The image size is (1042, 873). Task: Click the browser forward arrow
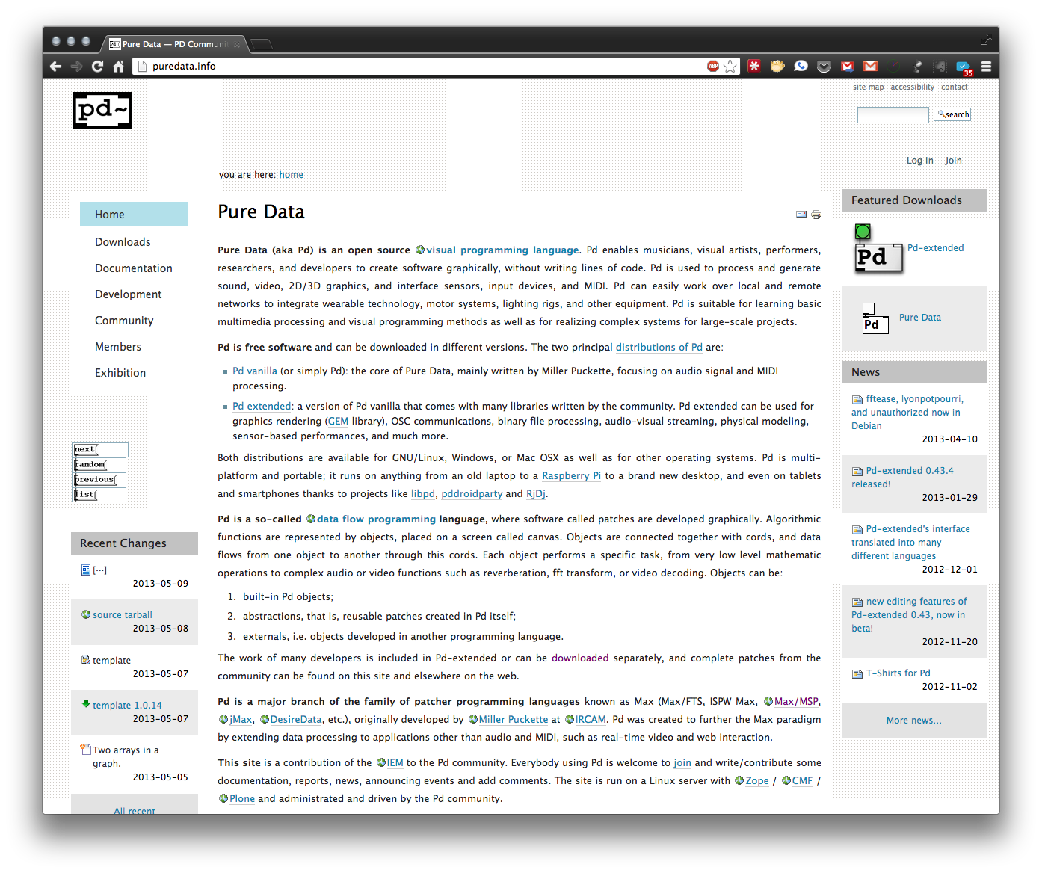pyautogui.click(x=76, y=67)
